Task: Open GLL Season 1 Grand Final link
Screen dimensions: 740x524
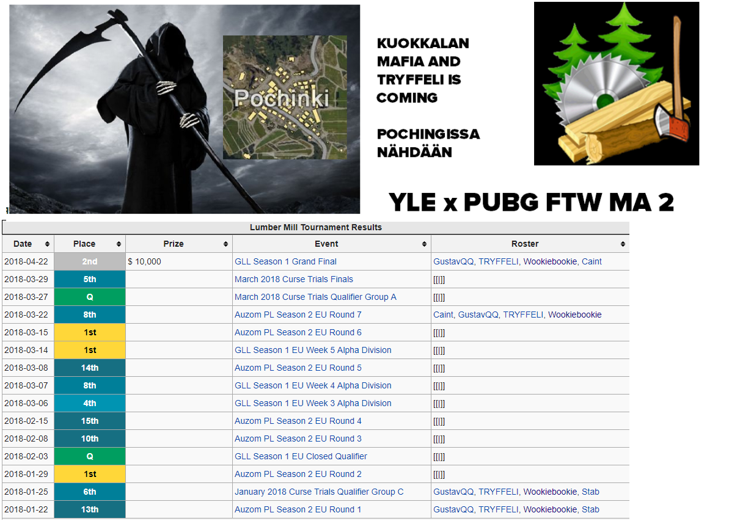Action: 285,261
